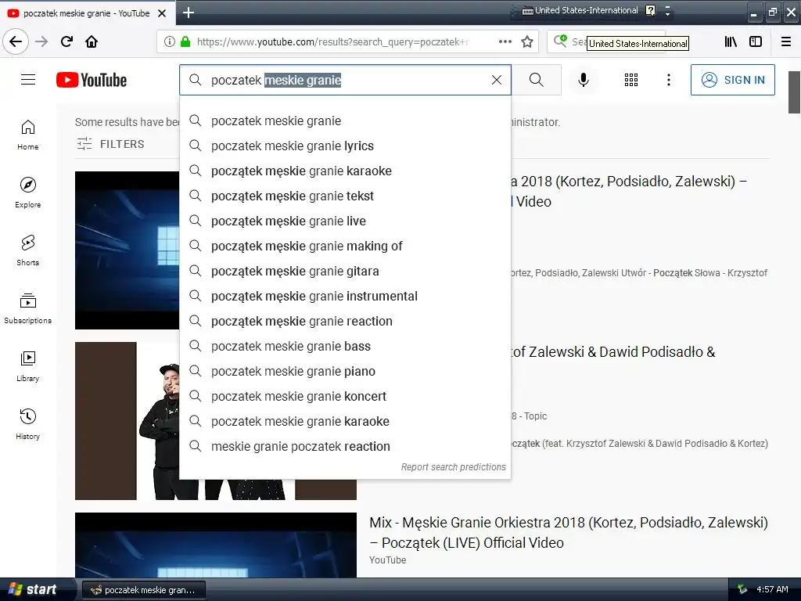Choose suggestion początek męskie granie making of
The image size is (801, 601).
[x=345, y=246]
